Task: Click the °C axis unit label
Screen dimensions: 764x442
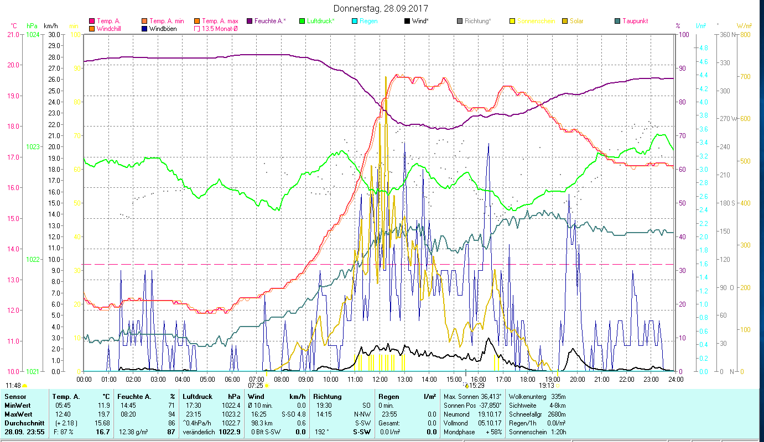Action: [x=14, y=26]
